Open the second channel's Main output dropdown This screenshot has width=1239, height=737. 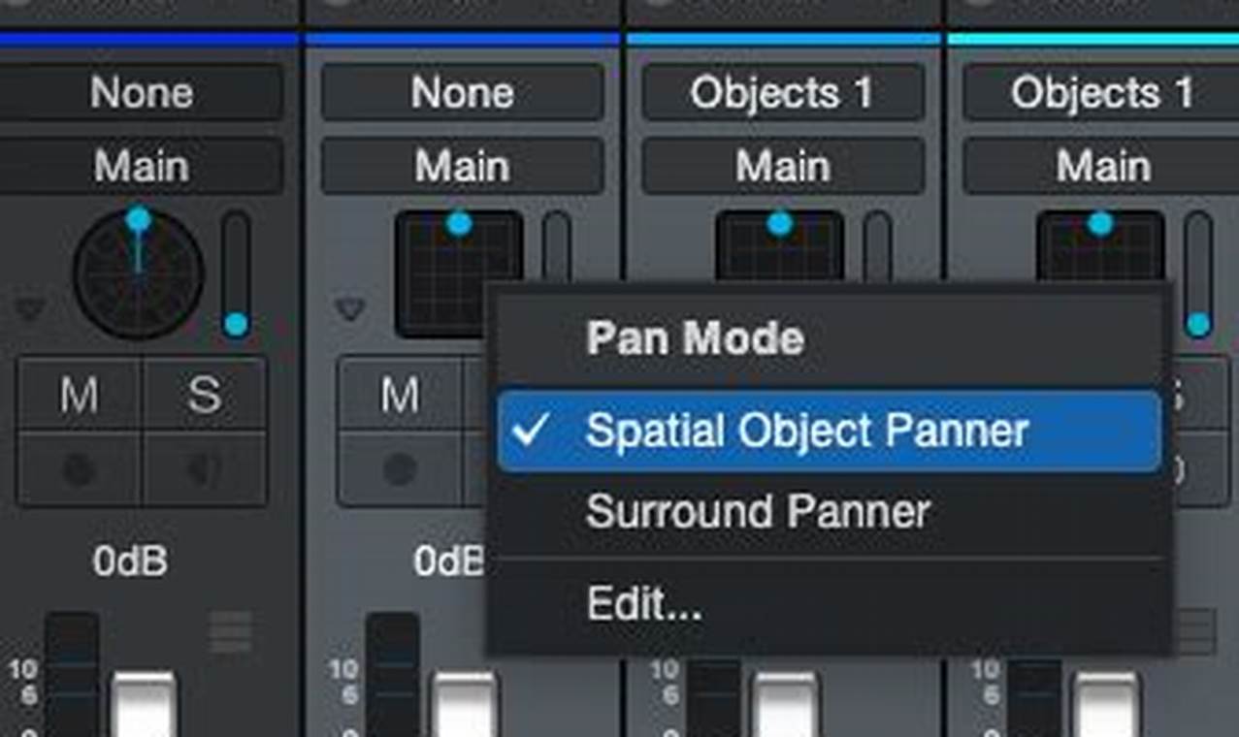click(x=462, y=167)
